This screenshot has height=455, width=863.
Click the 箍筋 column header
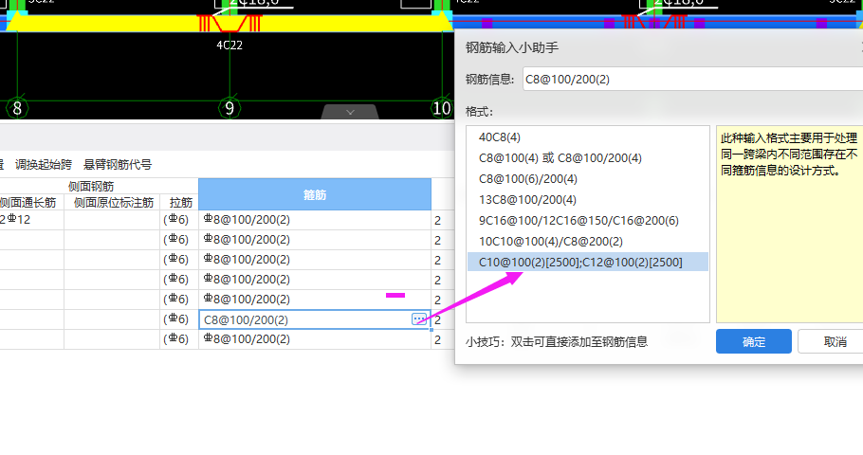[315, 194]
